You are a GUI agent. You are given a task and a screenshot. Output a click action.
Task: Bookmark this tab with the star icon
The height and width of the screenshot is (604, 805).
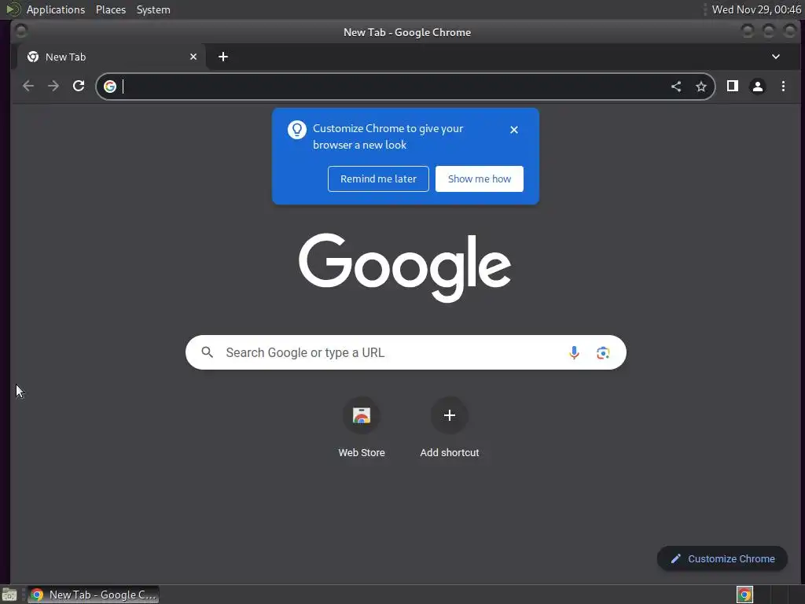click(700, 87)
